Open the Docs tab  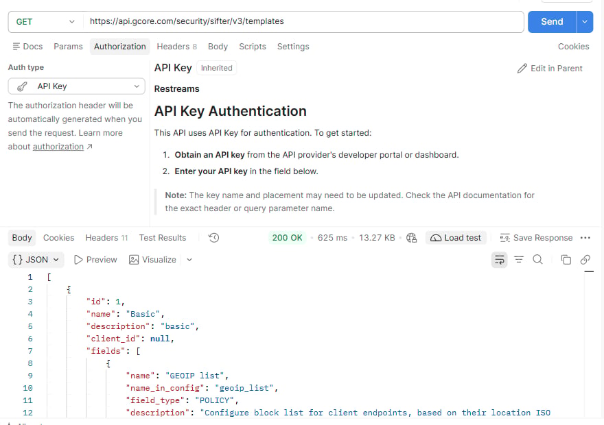click(x=27, y=47)
